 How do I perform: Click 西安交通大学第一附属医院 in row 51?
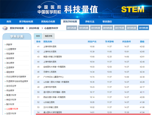click(54, 97)
